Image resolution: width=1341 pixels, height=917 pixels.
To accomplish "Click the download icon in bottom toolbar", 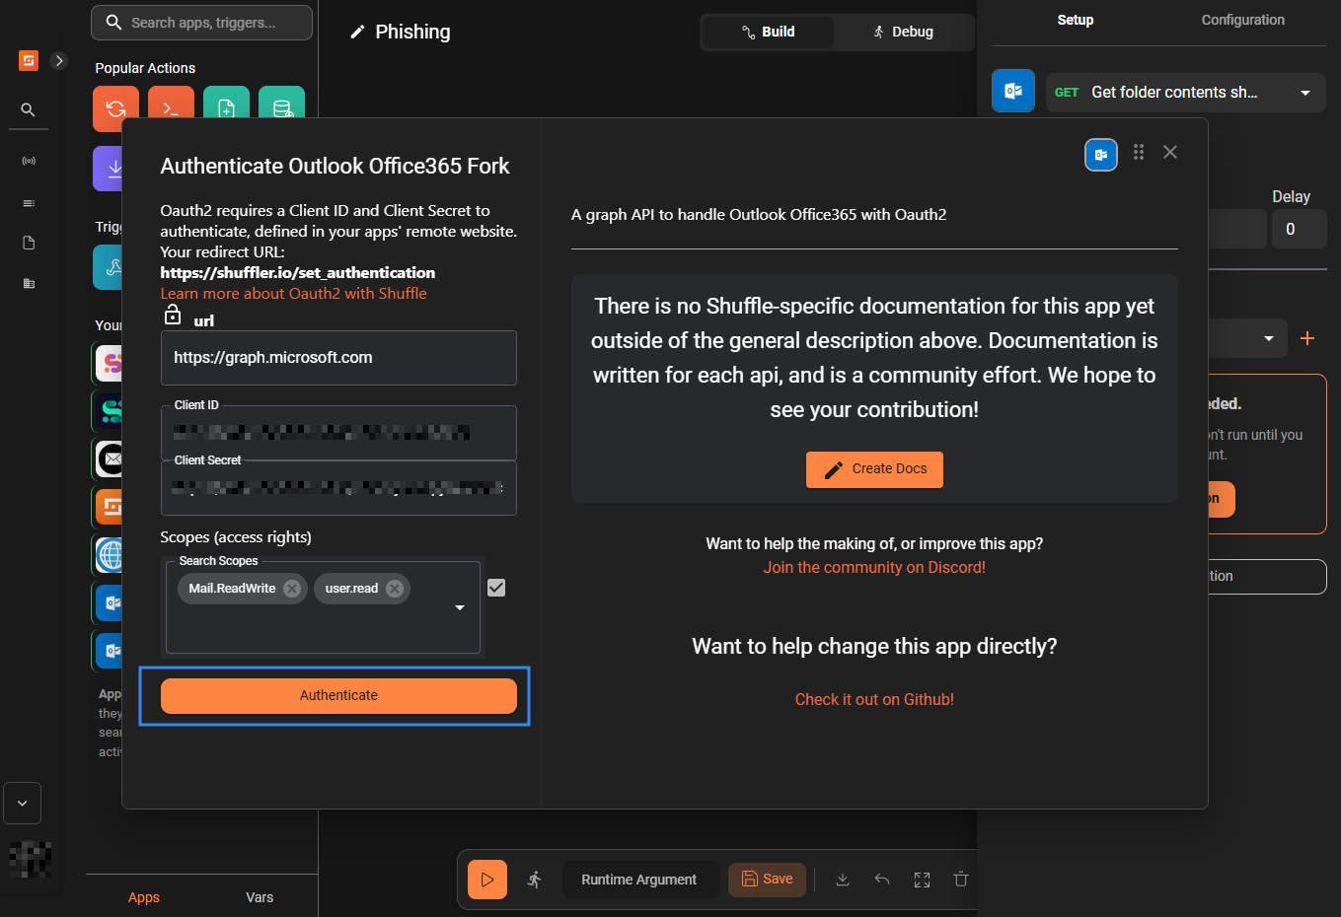I will click(843, 880).
